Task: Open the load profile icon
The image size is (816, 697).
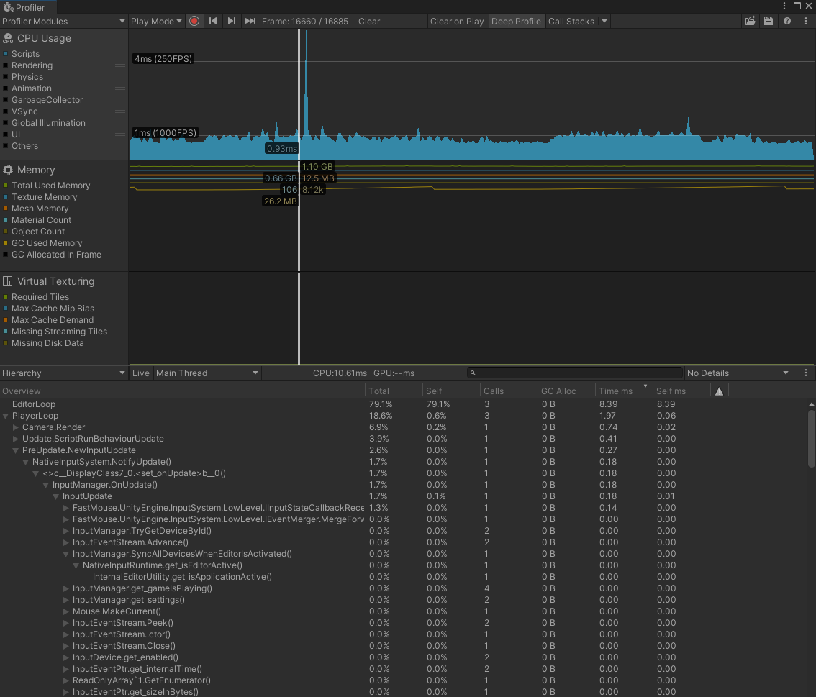Action: tap(751, 21)
